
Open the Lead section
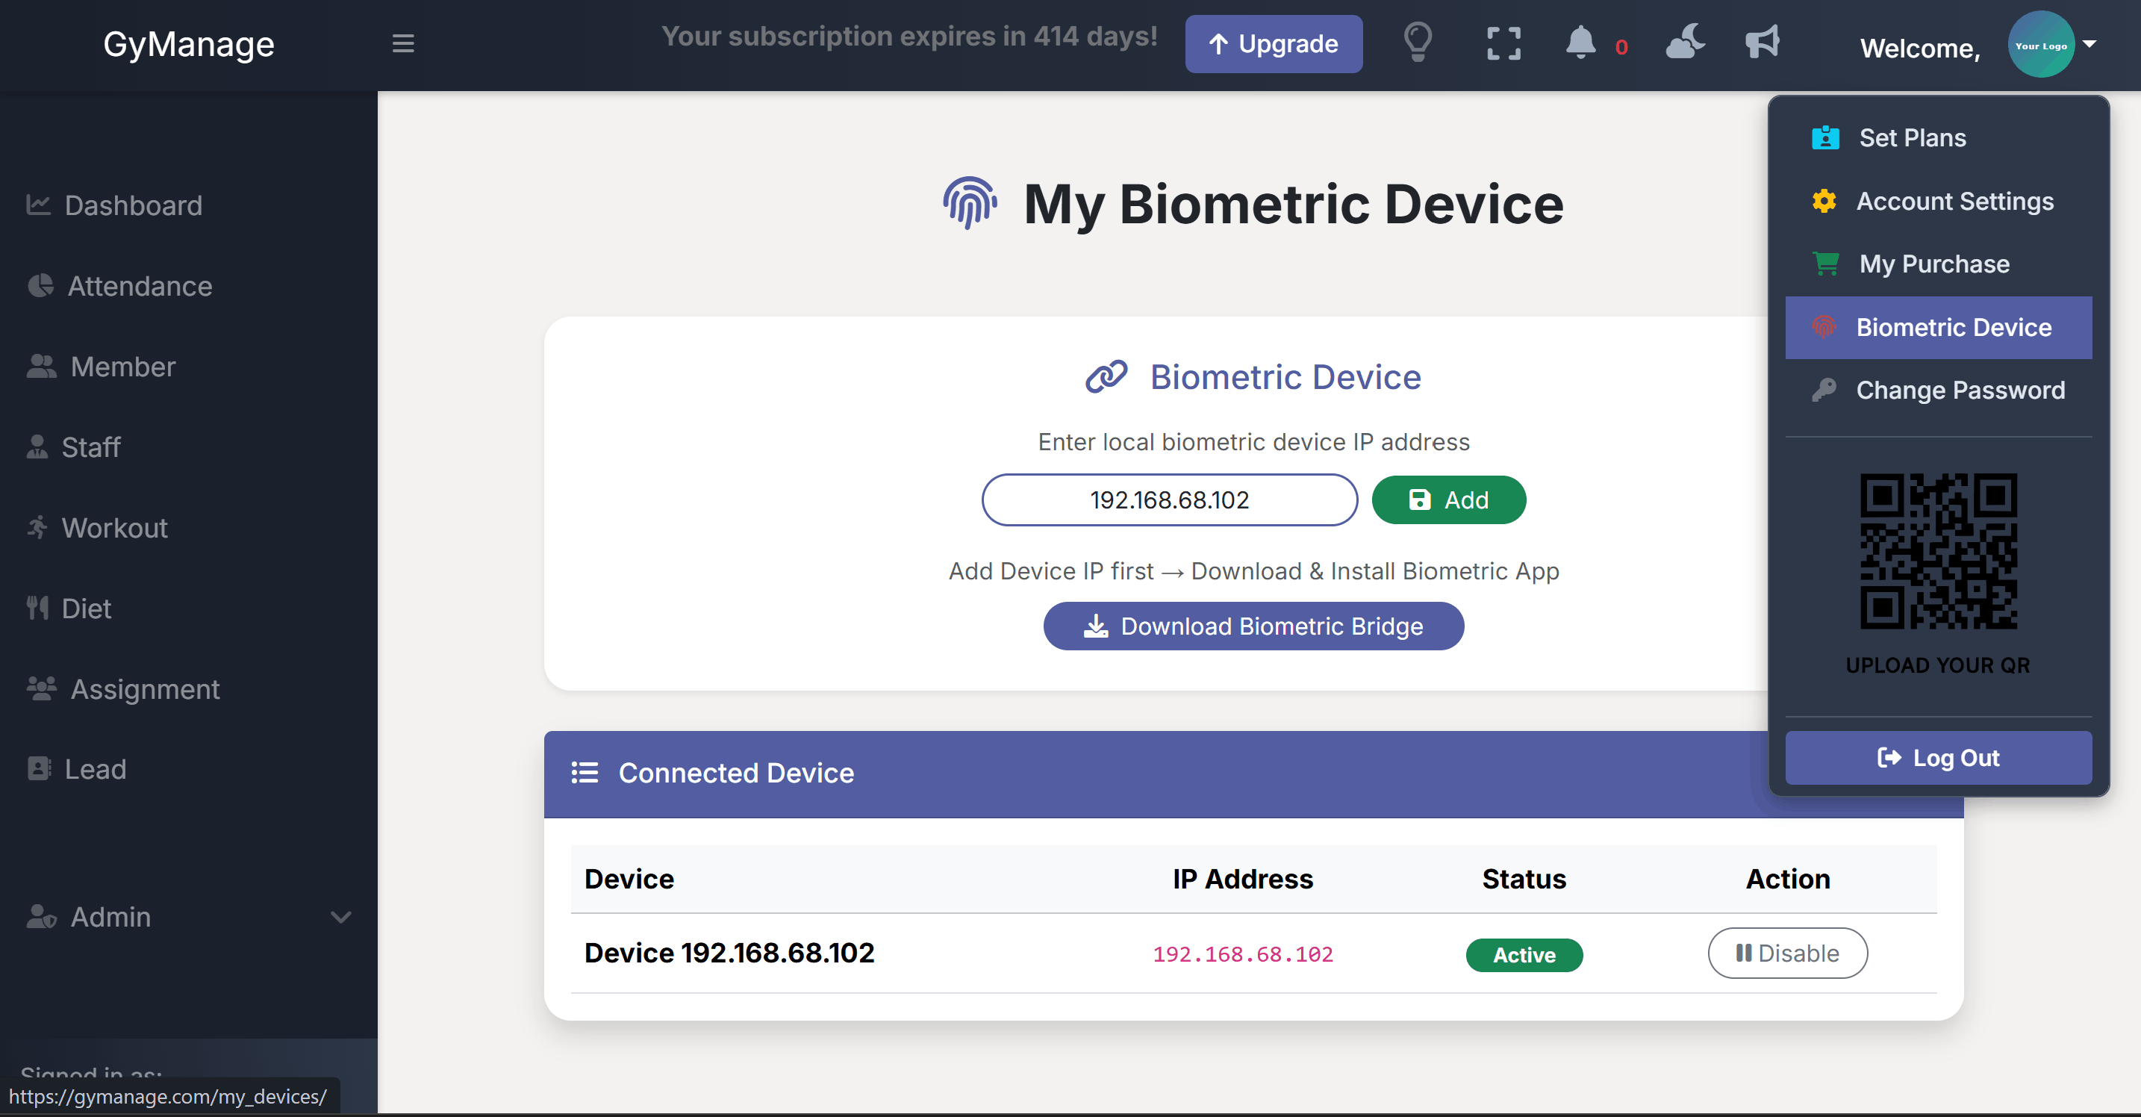(x=96, y=769)
